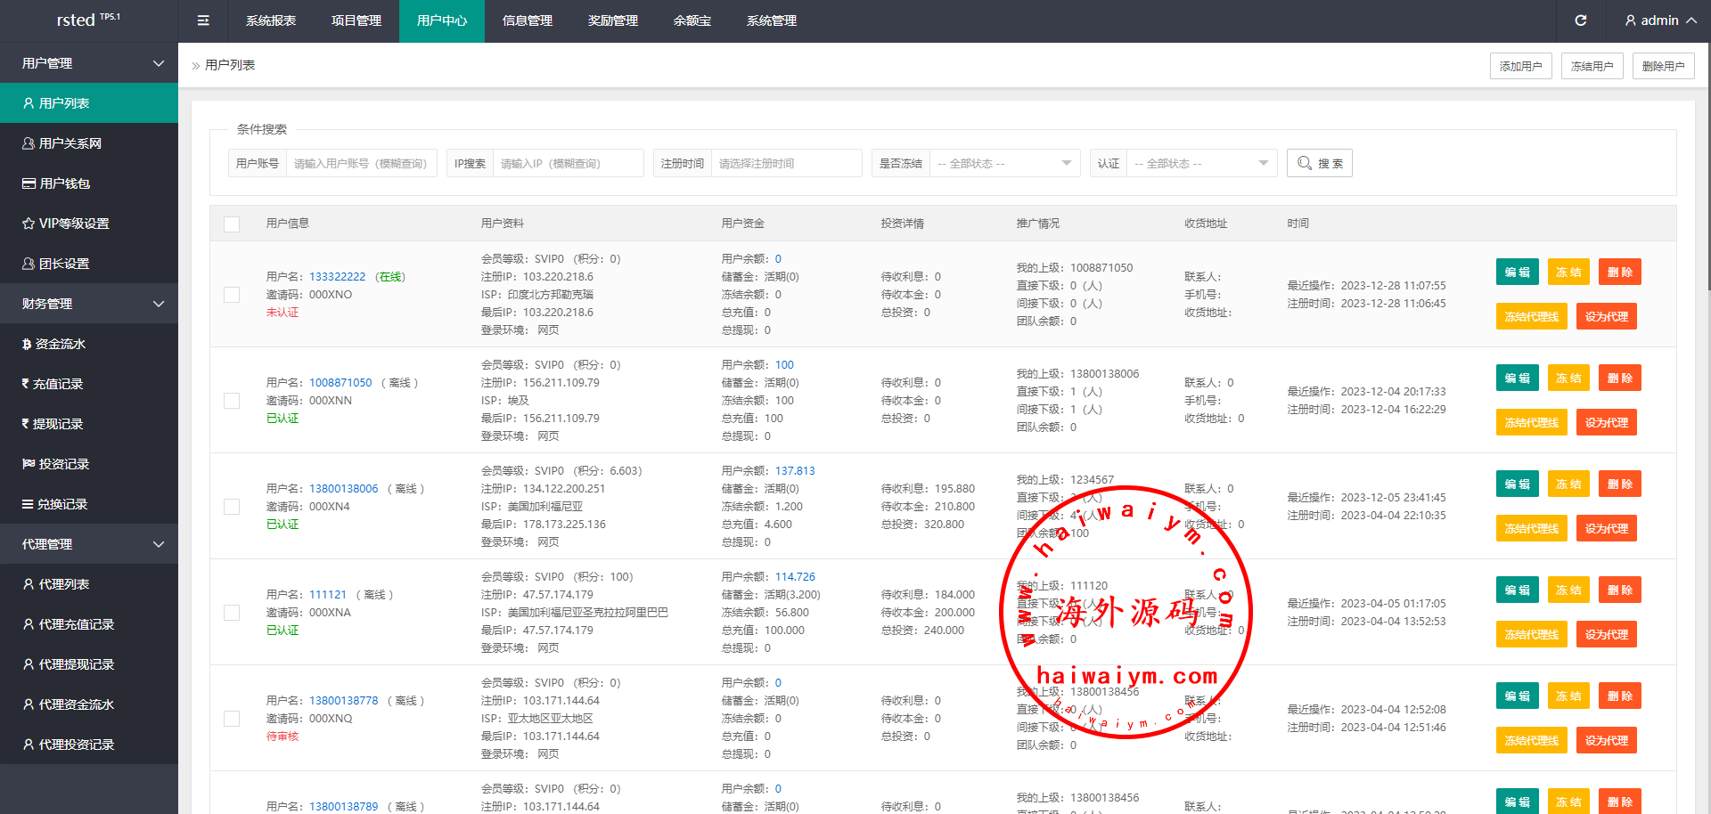Click the refresh icon in top bar
The width and height of the screenshot is (1711, 814).
1580,20
